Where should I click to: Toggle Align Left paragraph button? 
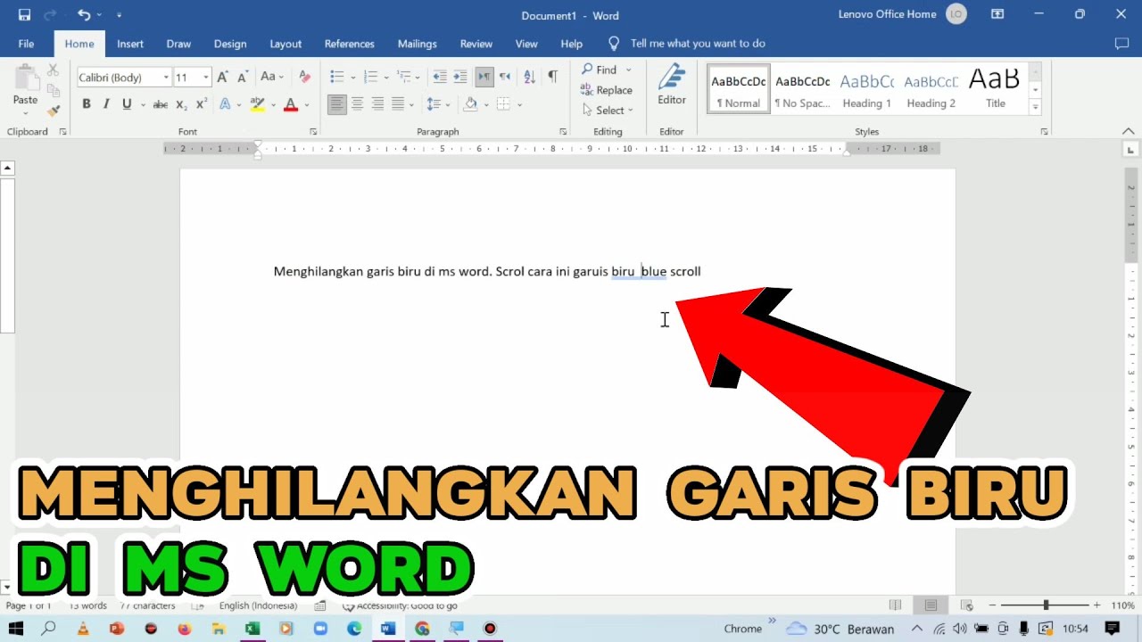tap(336, 104)
